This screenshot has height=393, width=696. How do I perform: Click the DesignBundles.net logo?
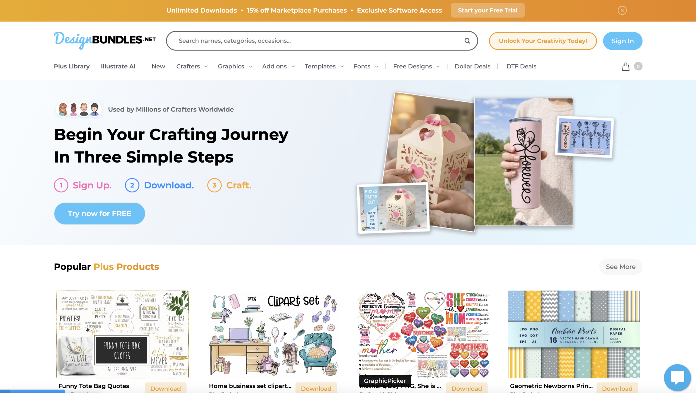(x=105, y=40)
